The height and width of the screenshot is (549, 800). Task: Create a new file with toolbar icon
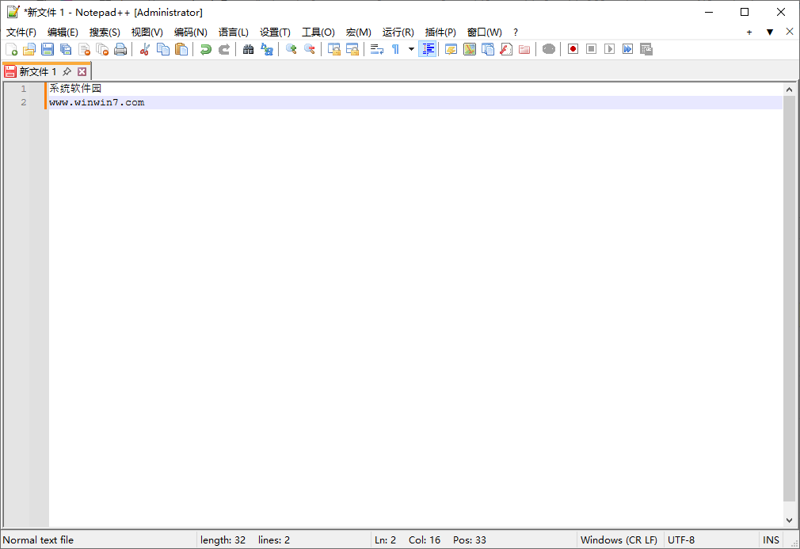point(11,49)
